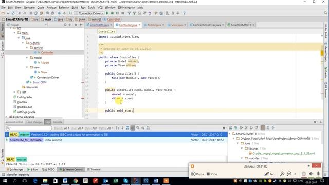The image size is (329, 185).
Task: Click the Windows Start button
Action: (5, 181)
